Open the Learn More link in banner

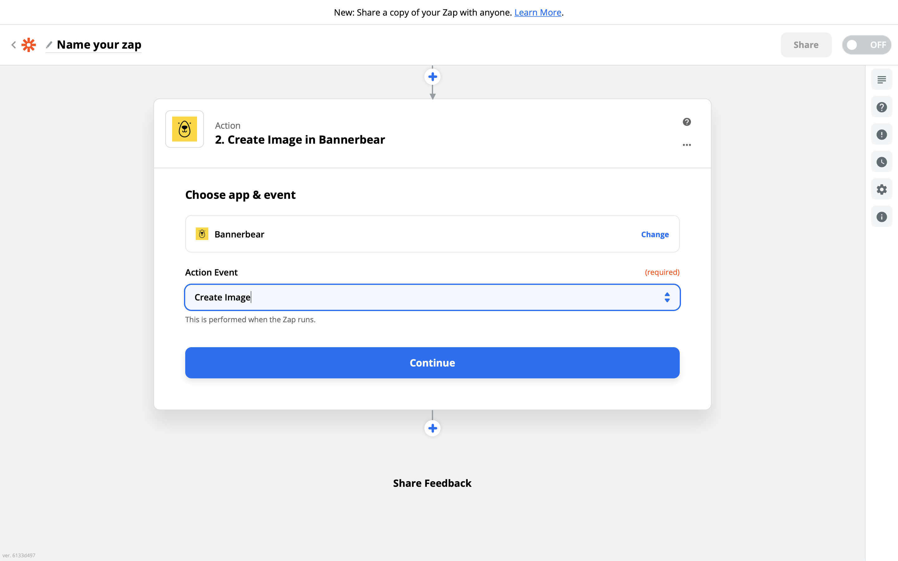(x=537, y=12)
